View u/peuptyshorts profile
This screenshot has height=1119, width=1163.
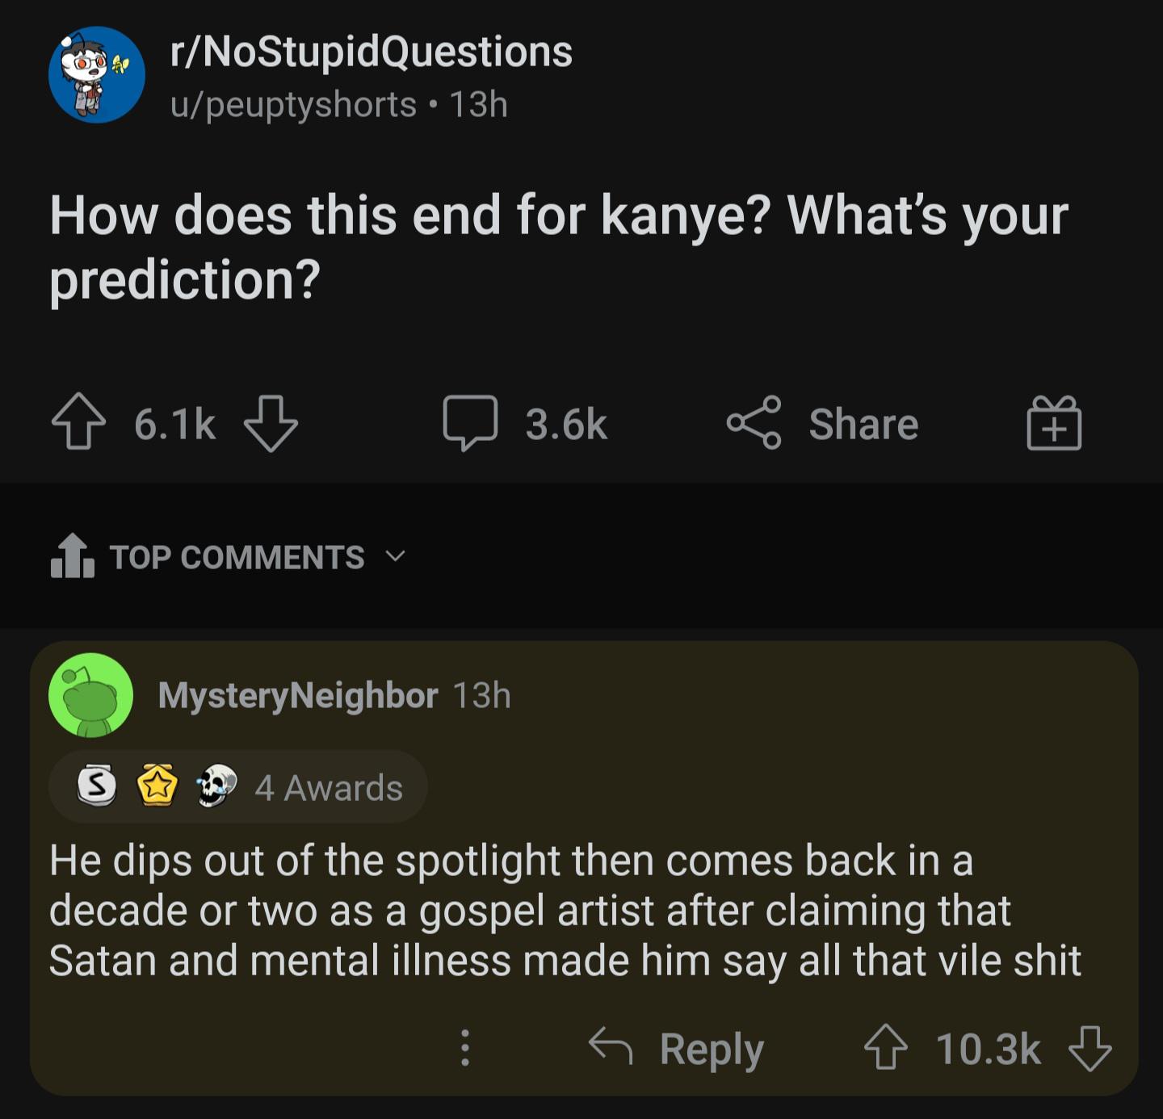[293, 105]
